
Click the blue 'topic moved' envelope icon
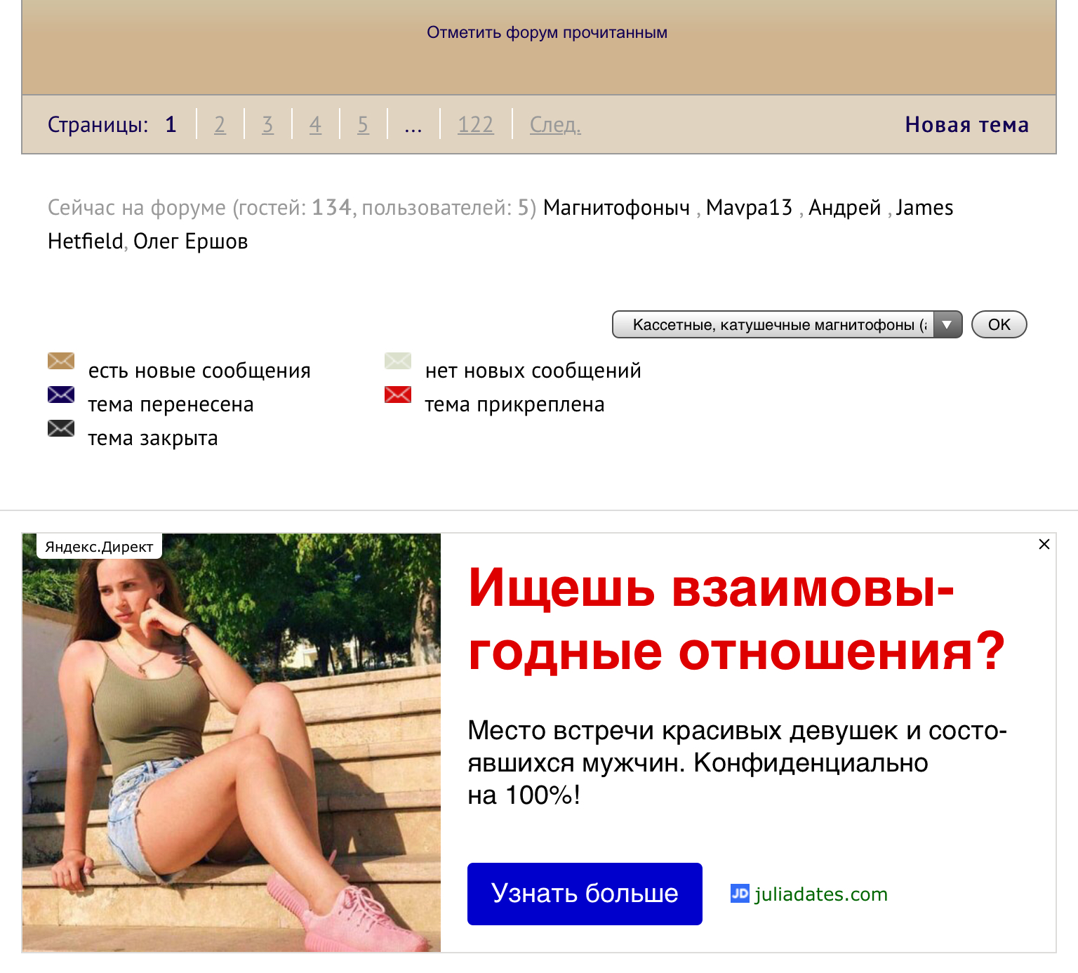click(x=61, y=395)
